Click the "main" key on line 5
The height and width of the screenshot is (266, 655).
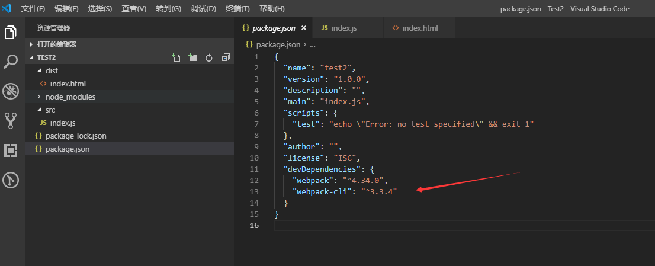tap(297, 101)
